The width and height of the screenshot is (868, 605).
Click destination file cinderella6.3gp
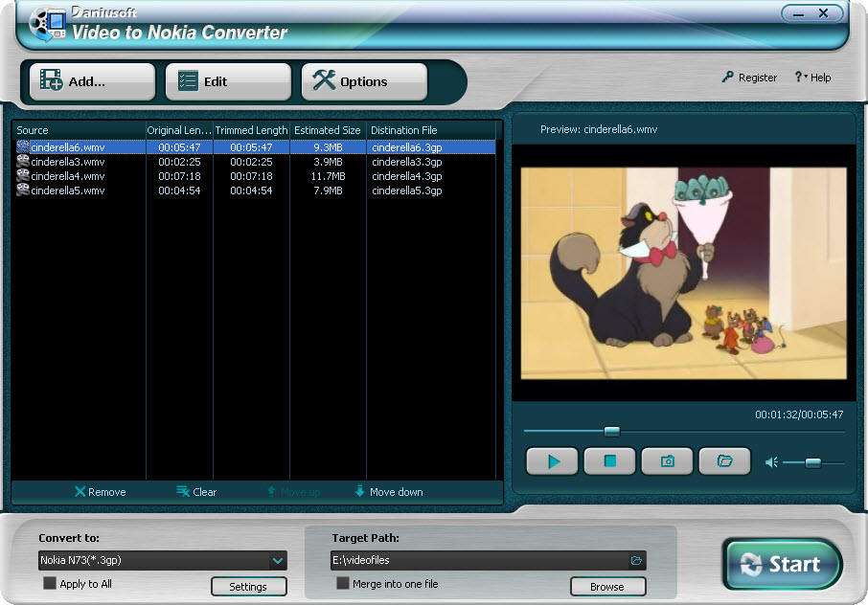pyautogui.click(x=407, y=147)
